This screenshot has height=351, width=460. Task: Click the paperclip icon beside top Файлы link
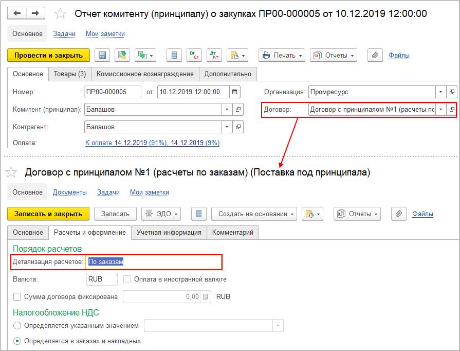(x=375, y=55)
